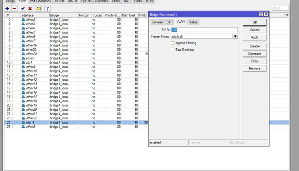This screenshot has width=299, height=171.
Task: Sort by the Path Cost column header
Action: [x=130, y=15]
